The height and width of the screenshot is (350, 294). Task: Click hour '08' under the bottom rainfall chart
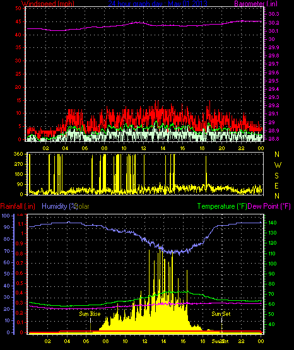(105, 341)
